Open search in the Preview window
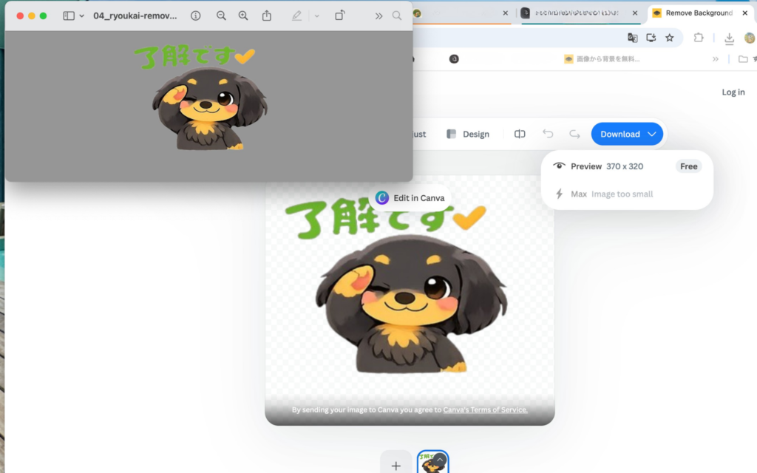The width and height of the screenshot is (757, 473). [397, 16]
